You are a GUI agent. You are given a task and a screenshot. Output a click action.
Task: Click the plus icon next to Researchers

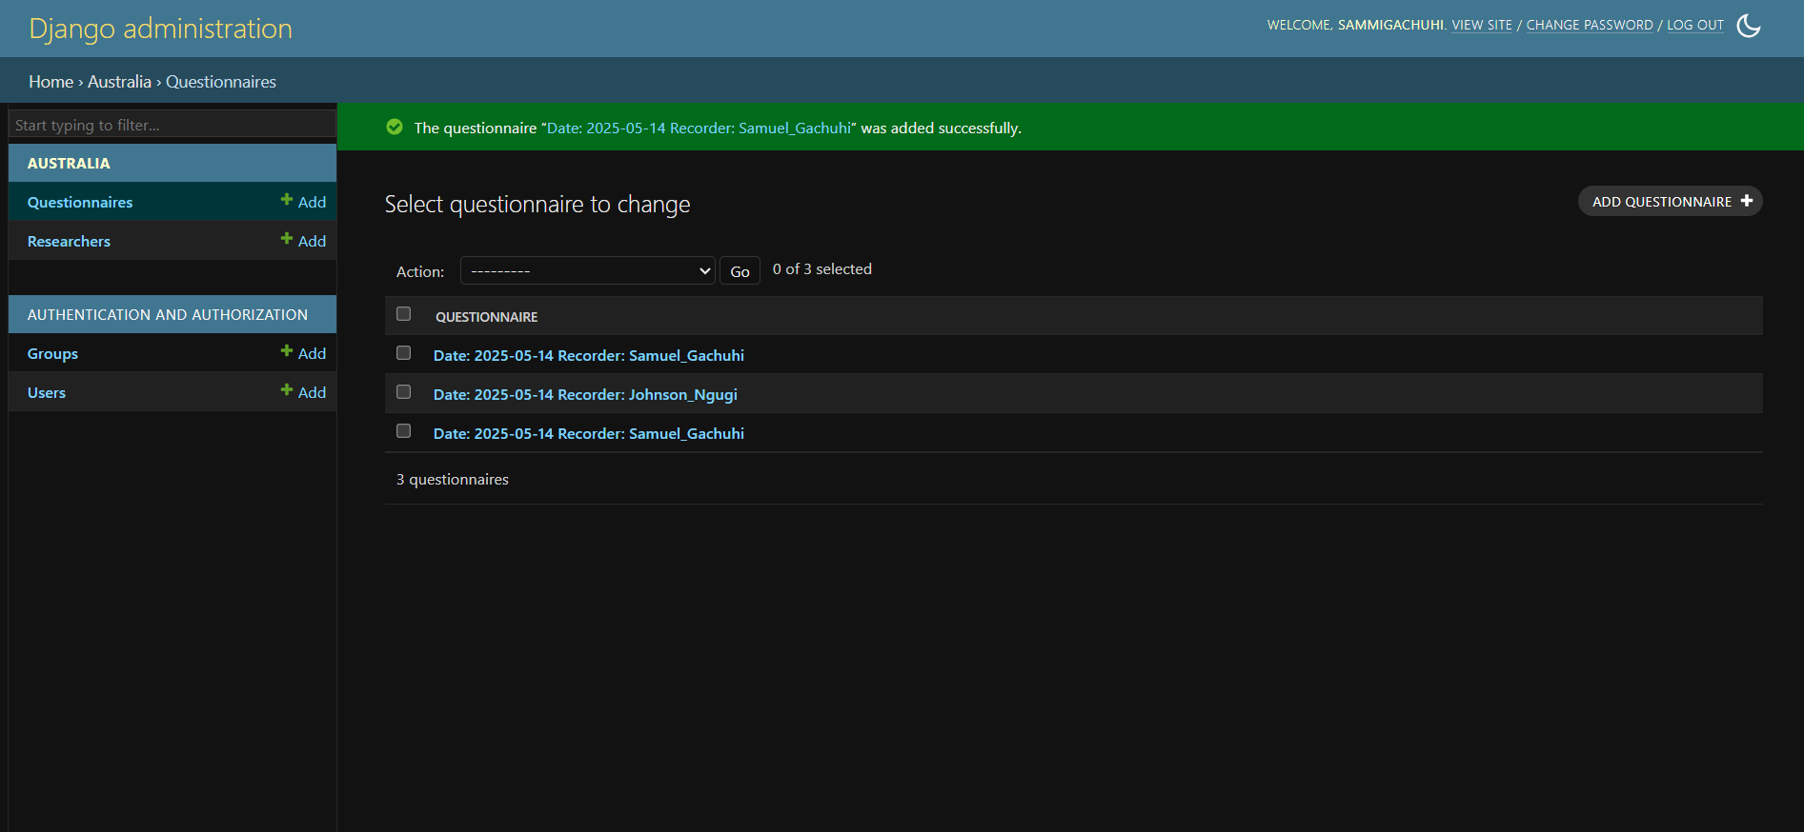point(287,239)
